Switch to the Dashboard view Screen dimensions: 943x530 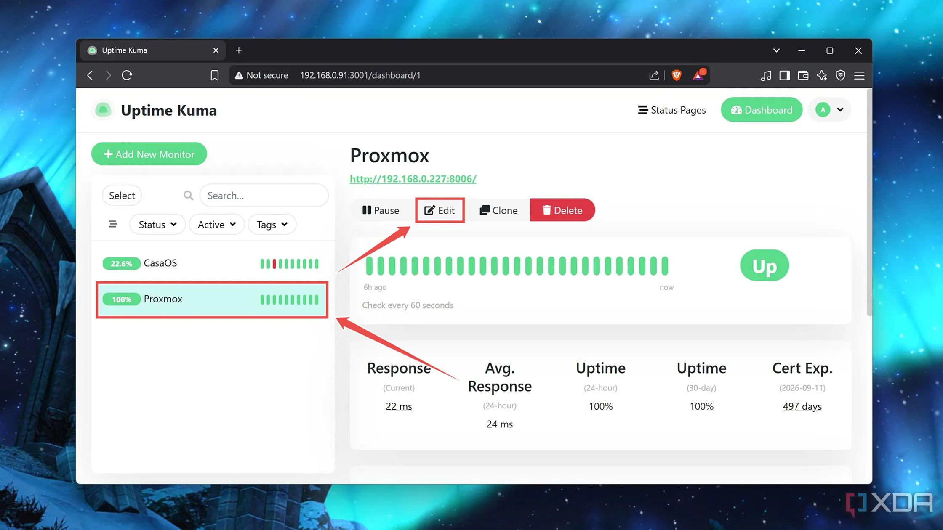pos(761,110)
